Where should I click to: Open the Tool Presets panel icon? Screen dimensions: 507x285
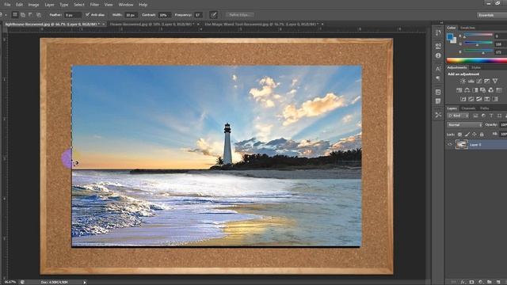[x=438, y=115]
